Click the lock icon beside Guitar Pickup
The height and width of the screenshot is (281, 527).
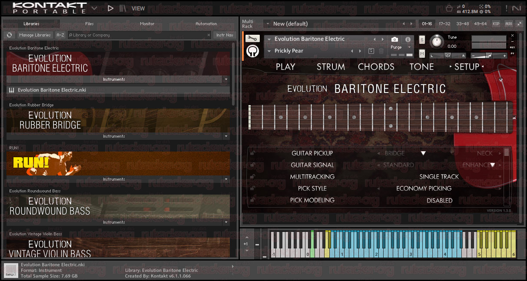point(252,153)
